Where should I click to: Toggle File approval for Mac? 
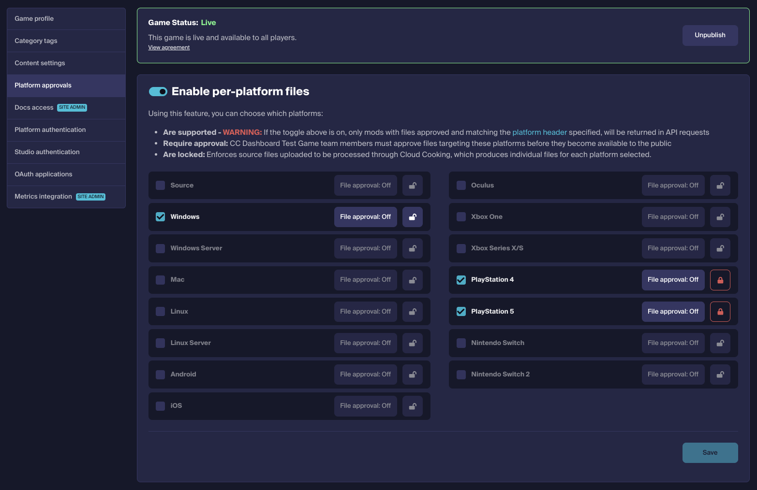366,280
